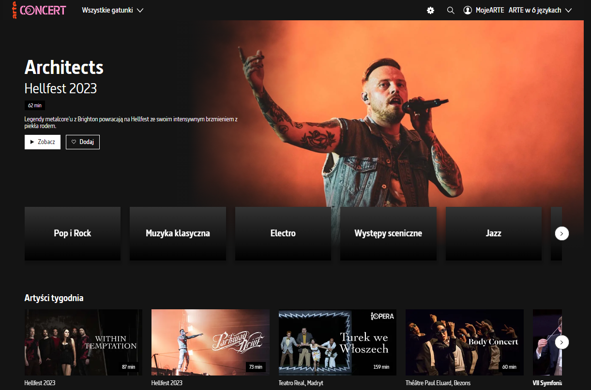Image resolution: width=591 pixels, height=390 pixels.
Task: Click the 62 min duration badge
Action: pos(35,105)
